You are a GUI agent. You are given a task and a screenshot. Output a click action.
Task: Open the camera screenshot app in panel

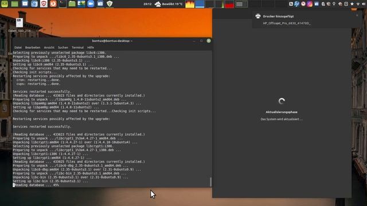click(100, 4)
